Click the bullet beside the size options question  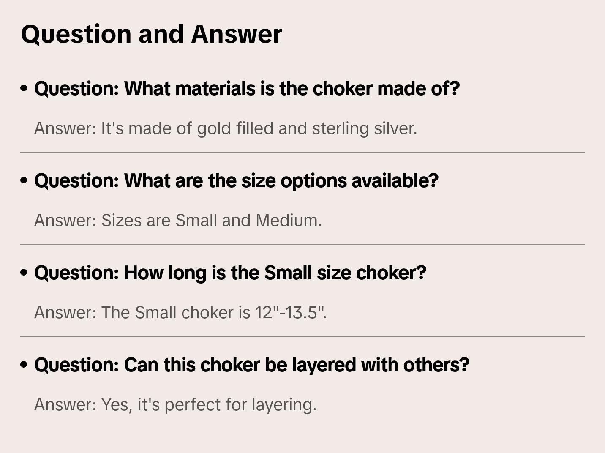click(24, 181)
